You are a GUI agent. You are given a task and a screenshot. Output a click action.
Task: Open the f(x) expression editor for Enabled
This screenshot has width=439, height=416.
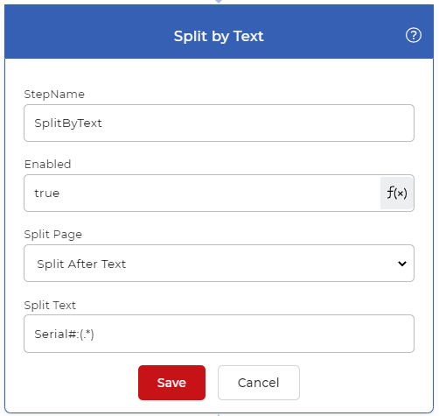397,193
